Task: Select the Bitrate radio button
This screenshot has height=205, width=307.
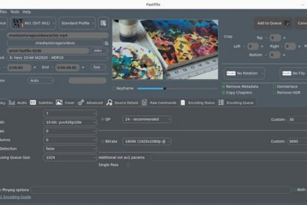Action: click(x=102, y=141)
